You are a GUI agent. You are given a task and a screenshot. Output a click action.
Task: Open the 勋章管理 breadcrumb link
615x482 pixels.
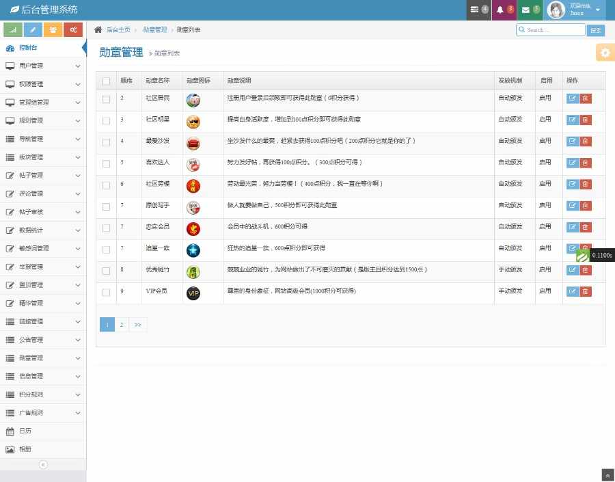pyautogui.click(x=155, y=30)
